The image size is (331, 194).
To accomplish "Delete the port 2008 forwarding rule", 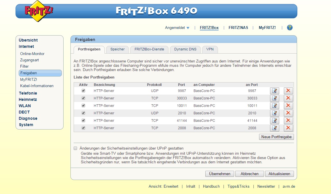I will tap(288, 128).
